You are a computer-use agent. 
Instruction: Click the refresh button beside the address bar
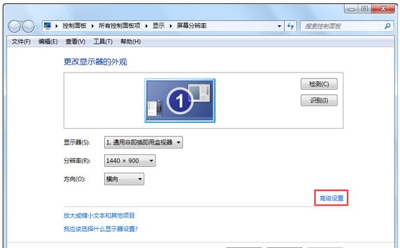(291, 26)
